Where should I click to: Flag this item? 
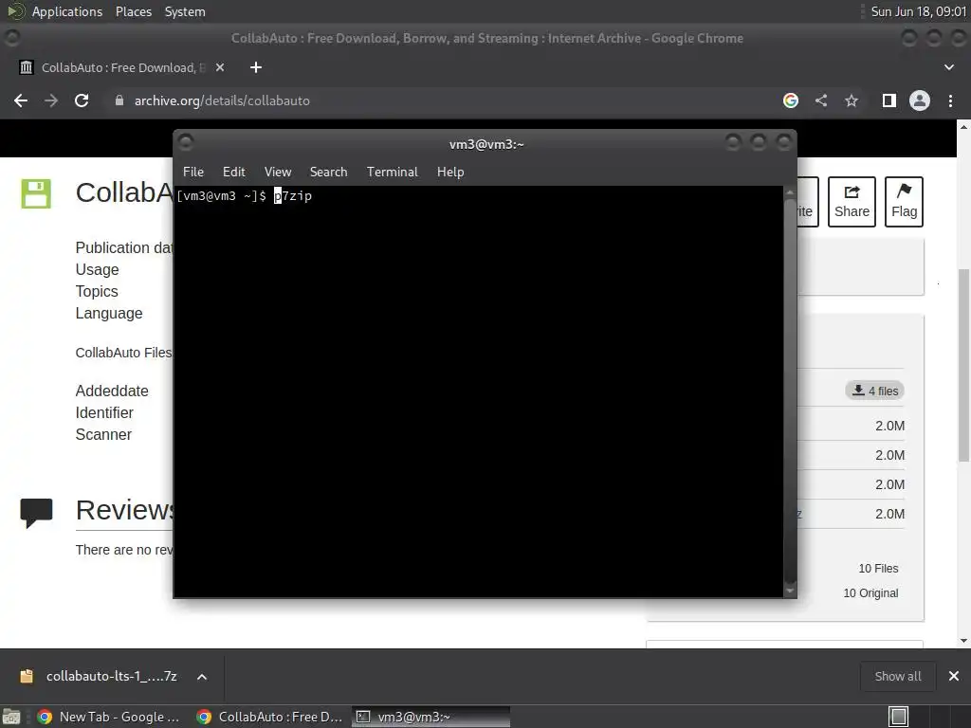pyautogui.click(x=904, y=202)
